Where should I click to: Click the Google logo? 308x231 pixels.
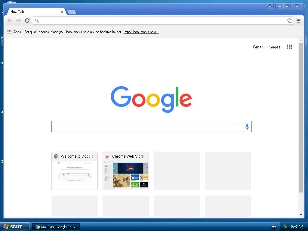tap(151, 99)
